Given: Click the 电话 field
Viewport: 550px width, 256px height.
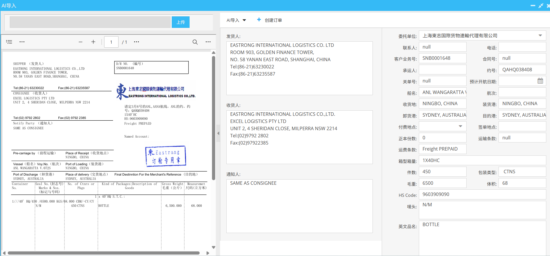Looking at the screenshot, I should (522, 47).
